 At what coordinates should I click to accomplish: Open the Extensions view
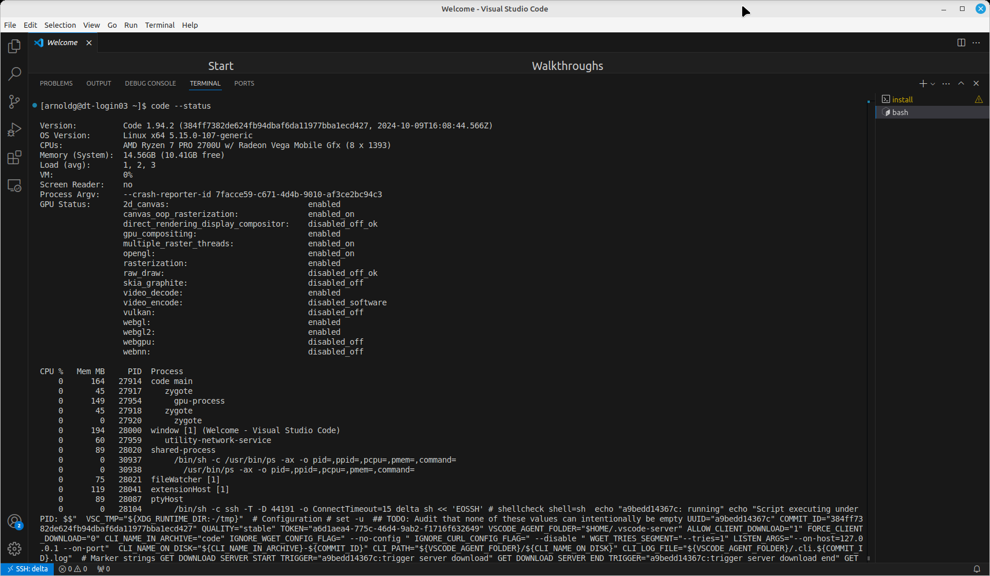point(14,157)
